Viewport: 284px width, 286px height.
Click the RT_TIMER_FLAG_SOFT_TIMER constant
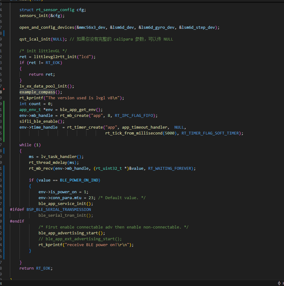pos(210,133)
